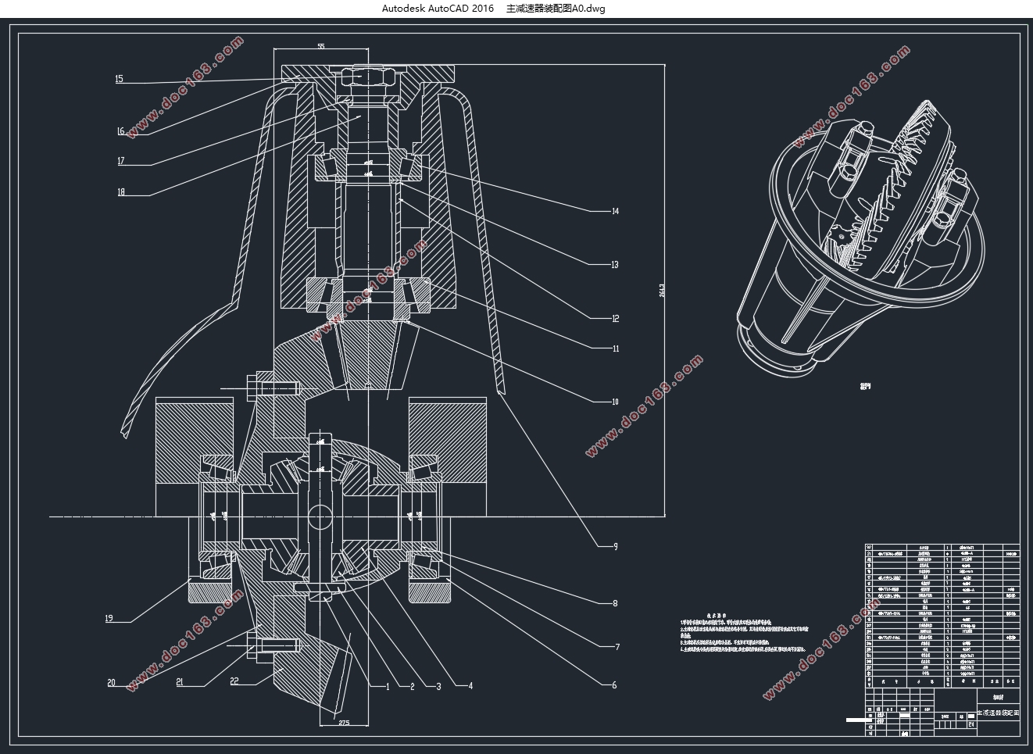Click part callout number 14

coord(615,212)
